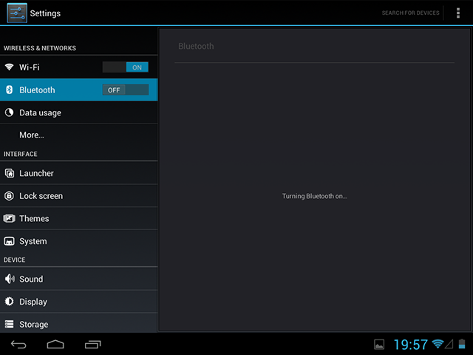Expand More wireless options

tap(32, 135)
